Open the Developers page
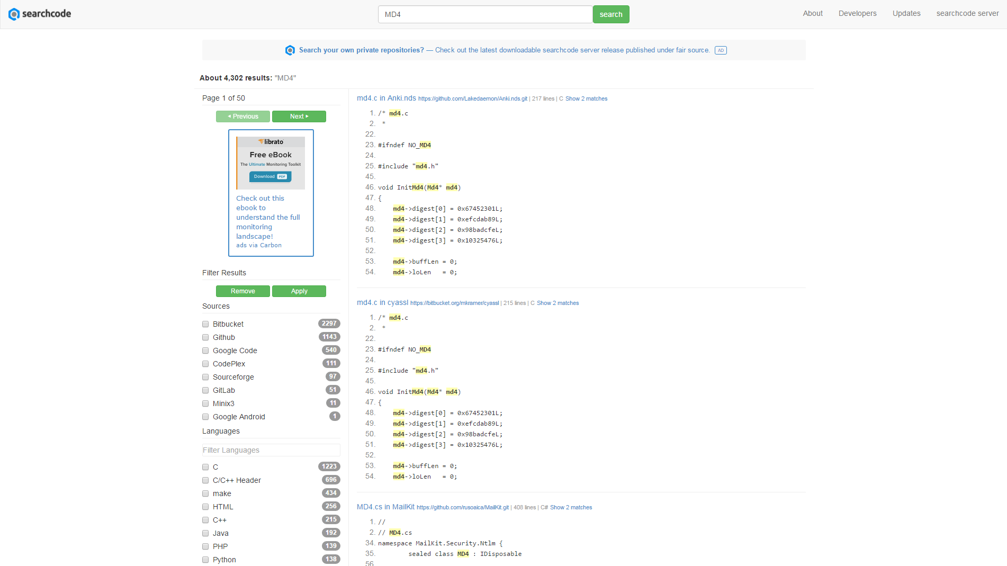Viewport: 1007px width, 566px height. pos(857,13)
